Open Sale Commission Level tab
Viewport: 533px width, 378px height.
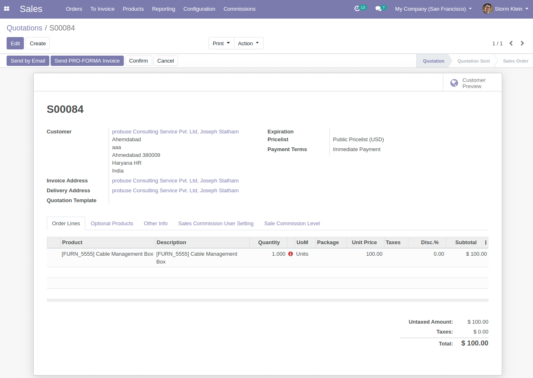(x=292, y=223)
